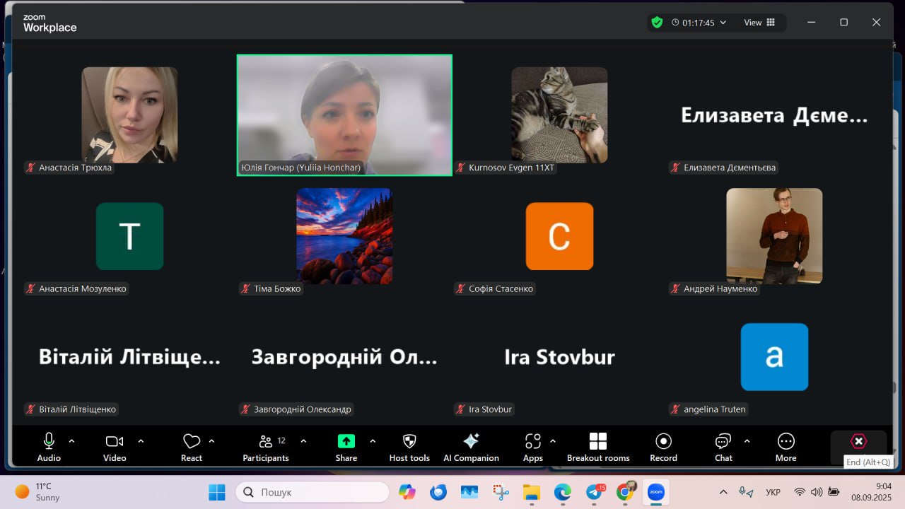Open the Video options chevron

click(x=141, y=441)
